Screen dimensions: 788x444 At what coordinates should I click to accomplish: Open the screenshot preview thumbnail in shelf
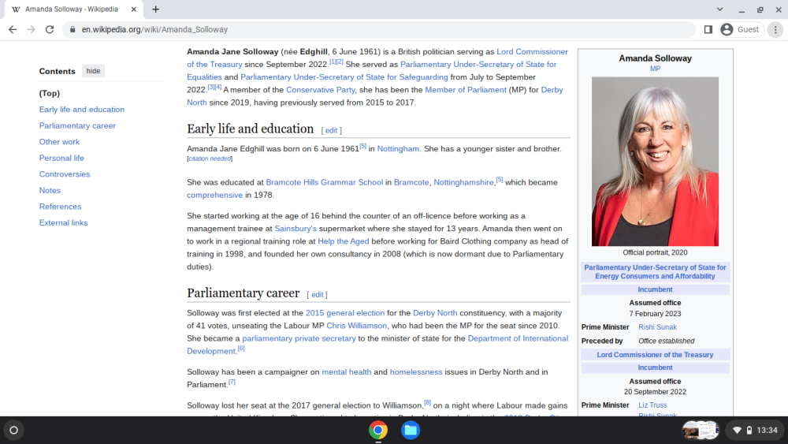pyautogui.click(x=700, y=430)
